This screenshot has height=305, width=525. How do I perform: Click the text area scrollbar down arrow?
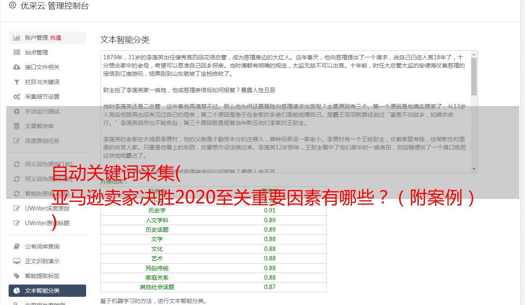click(474, 169)
